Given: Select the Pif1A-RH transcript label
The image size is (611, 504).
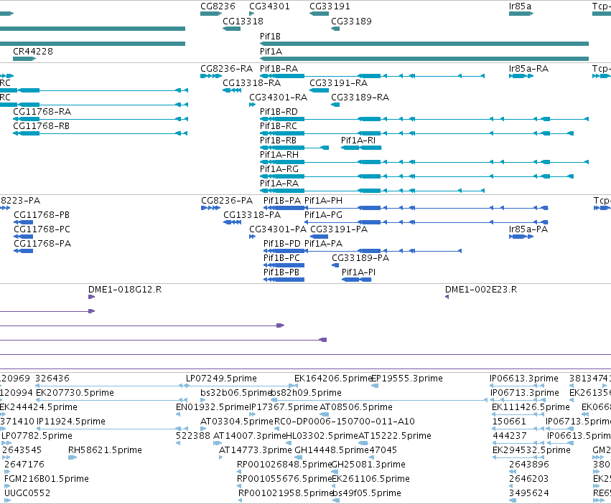Looking at the screenshot, I should [279, 155].
